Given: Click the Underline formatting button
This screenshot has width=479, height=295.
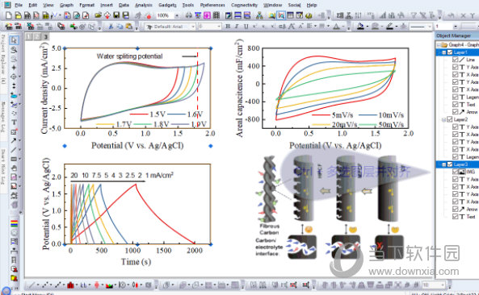Looking at the screenshot, I should pyautogui.click(x=246, y=27).
